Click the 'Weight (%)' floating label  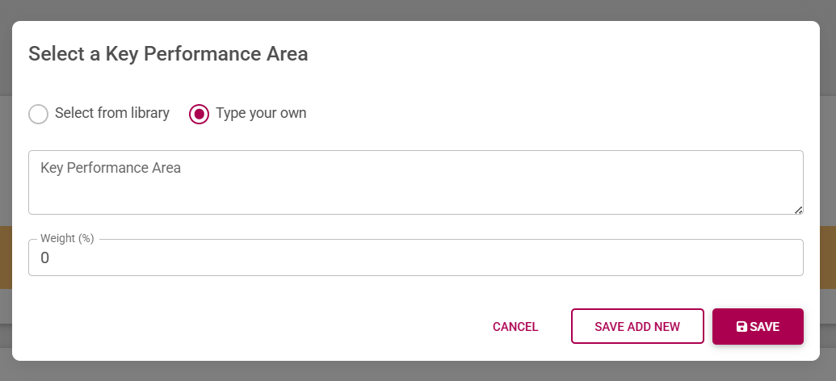click(x=67, y=238)
